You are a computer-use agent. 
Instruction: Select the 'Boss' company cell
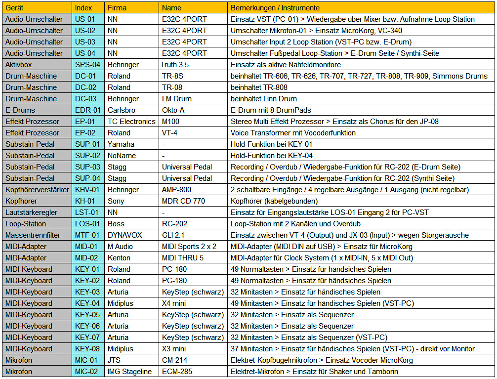[x=131, y=224]
